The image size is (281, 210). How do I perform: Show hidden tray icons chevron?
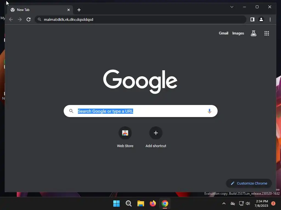point(224,203)
